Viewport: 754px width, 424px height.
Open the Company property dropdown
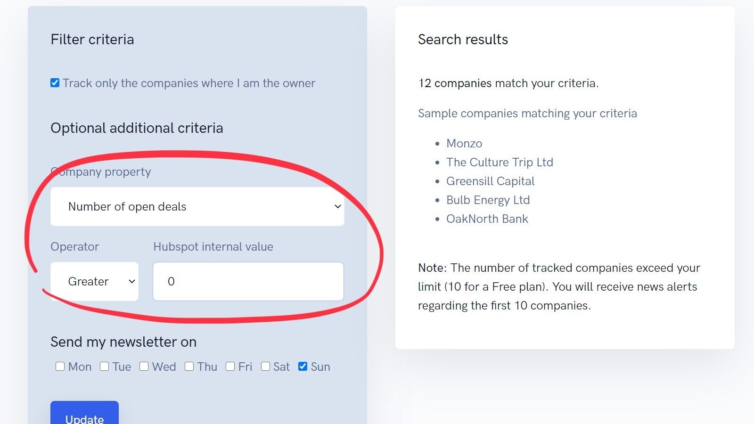click(197, 206)
